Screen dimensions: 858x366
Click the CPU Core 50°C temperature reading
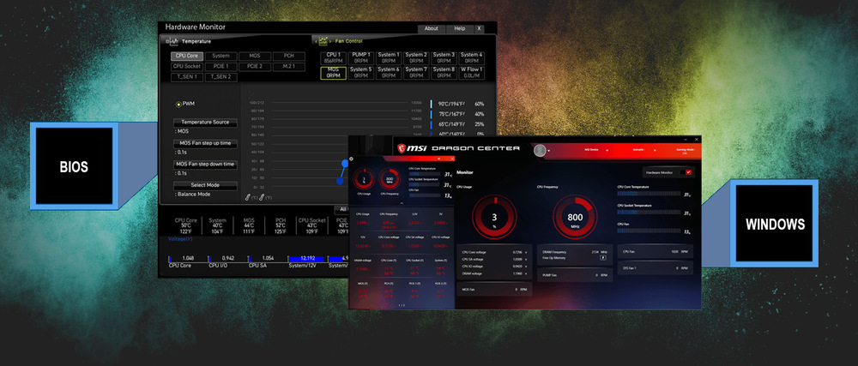(186, 225)
